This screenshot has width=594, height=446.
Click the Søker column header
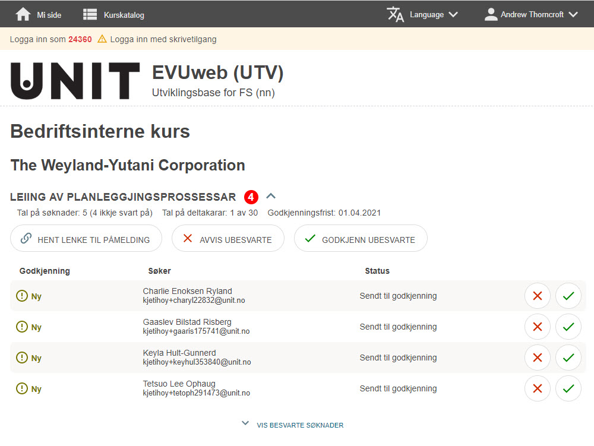[159, 271]
